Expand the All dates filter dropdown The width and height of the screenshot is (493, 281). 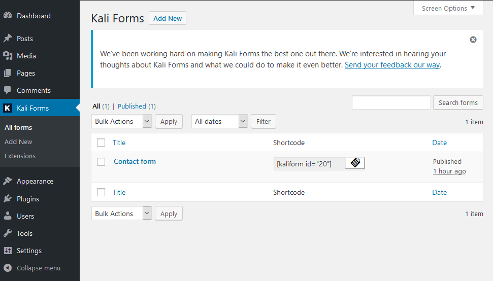click(x=219, y=121)
